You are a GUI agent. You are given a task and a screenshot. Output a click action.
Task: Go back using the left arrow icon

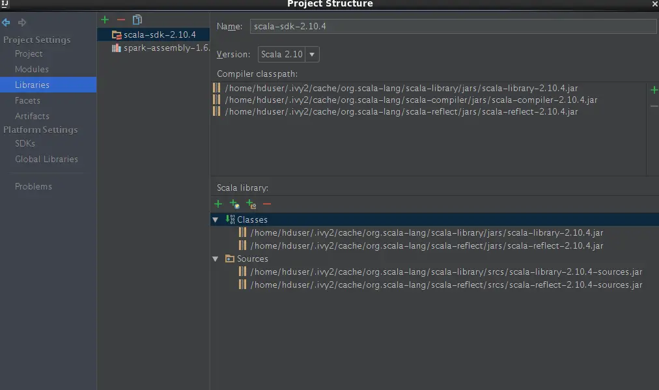[x=6, y=22]
